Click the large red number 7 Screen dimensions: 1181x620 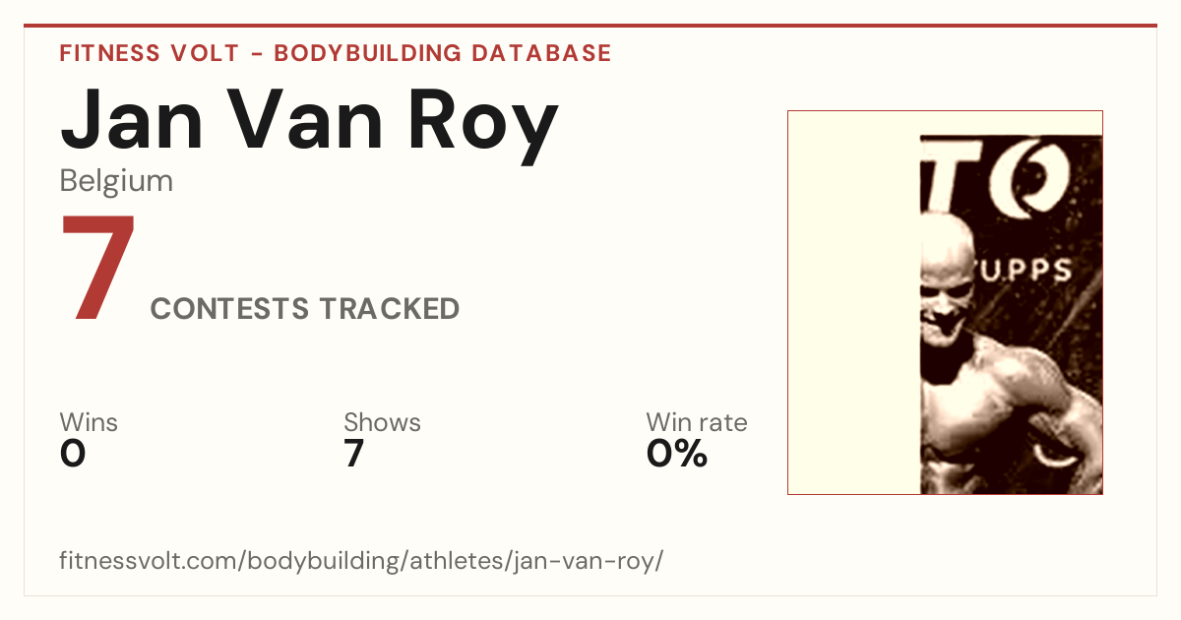[x=97, y=268]
